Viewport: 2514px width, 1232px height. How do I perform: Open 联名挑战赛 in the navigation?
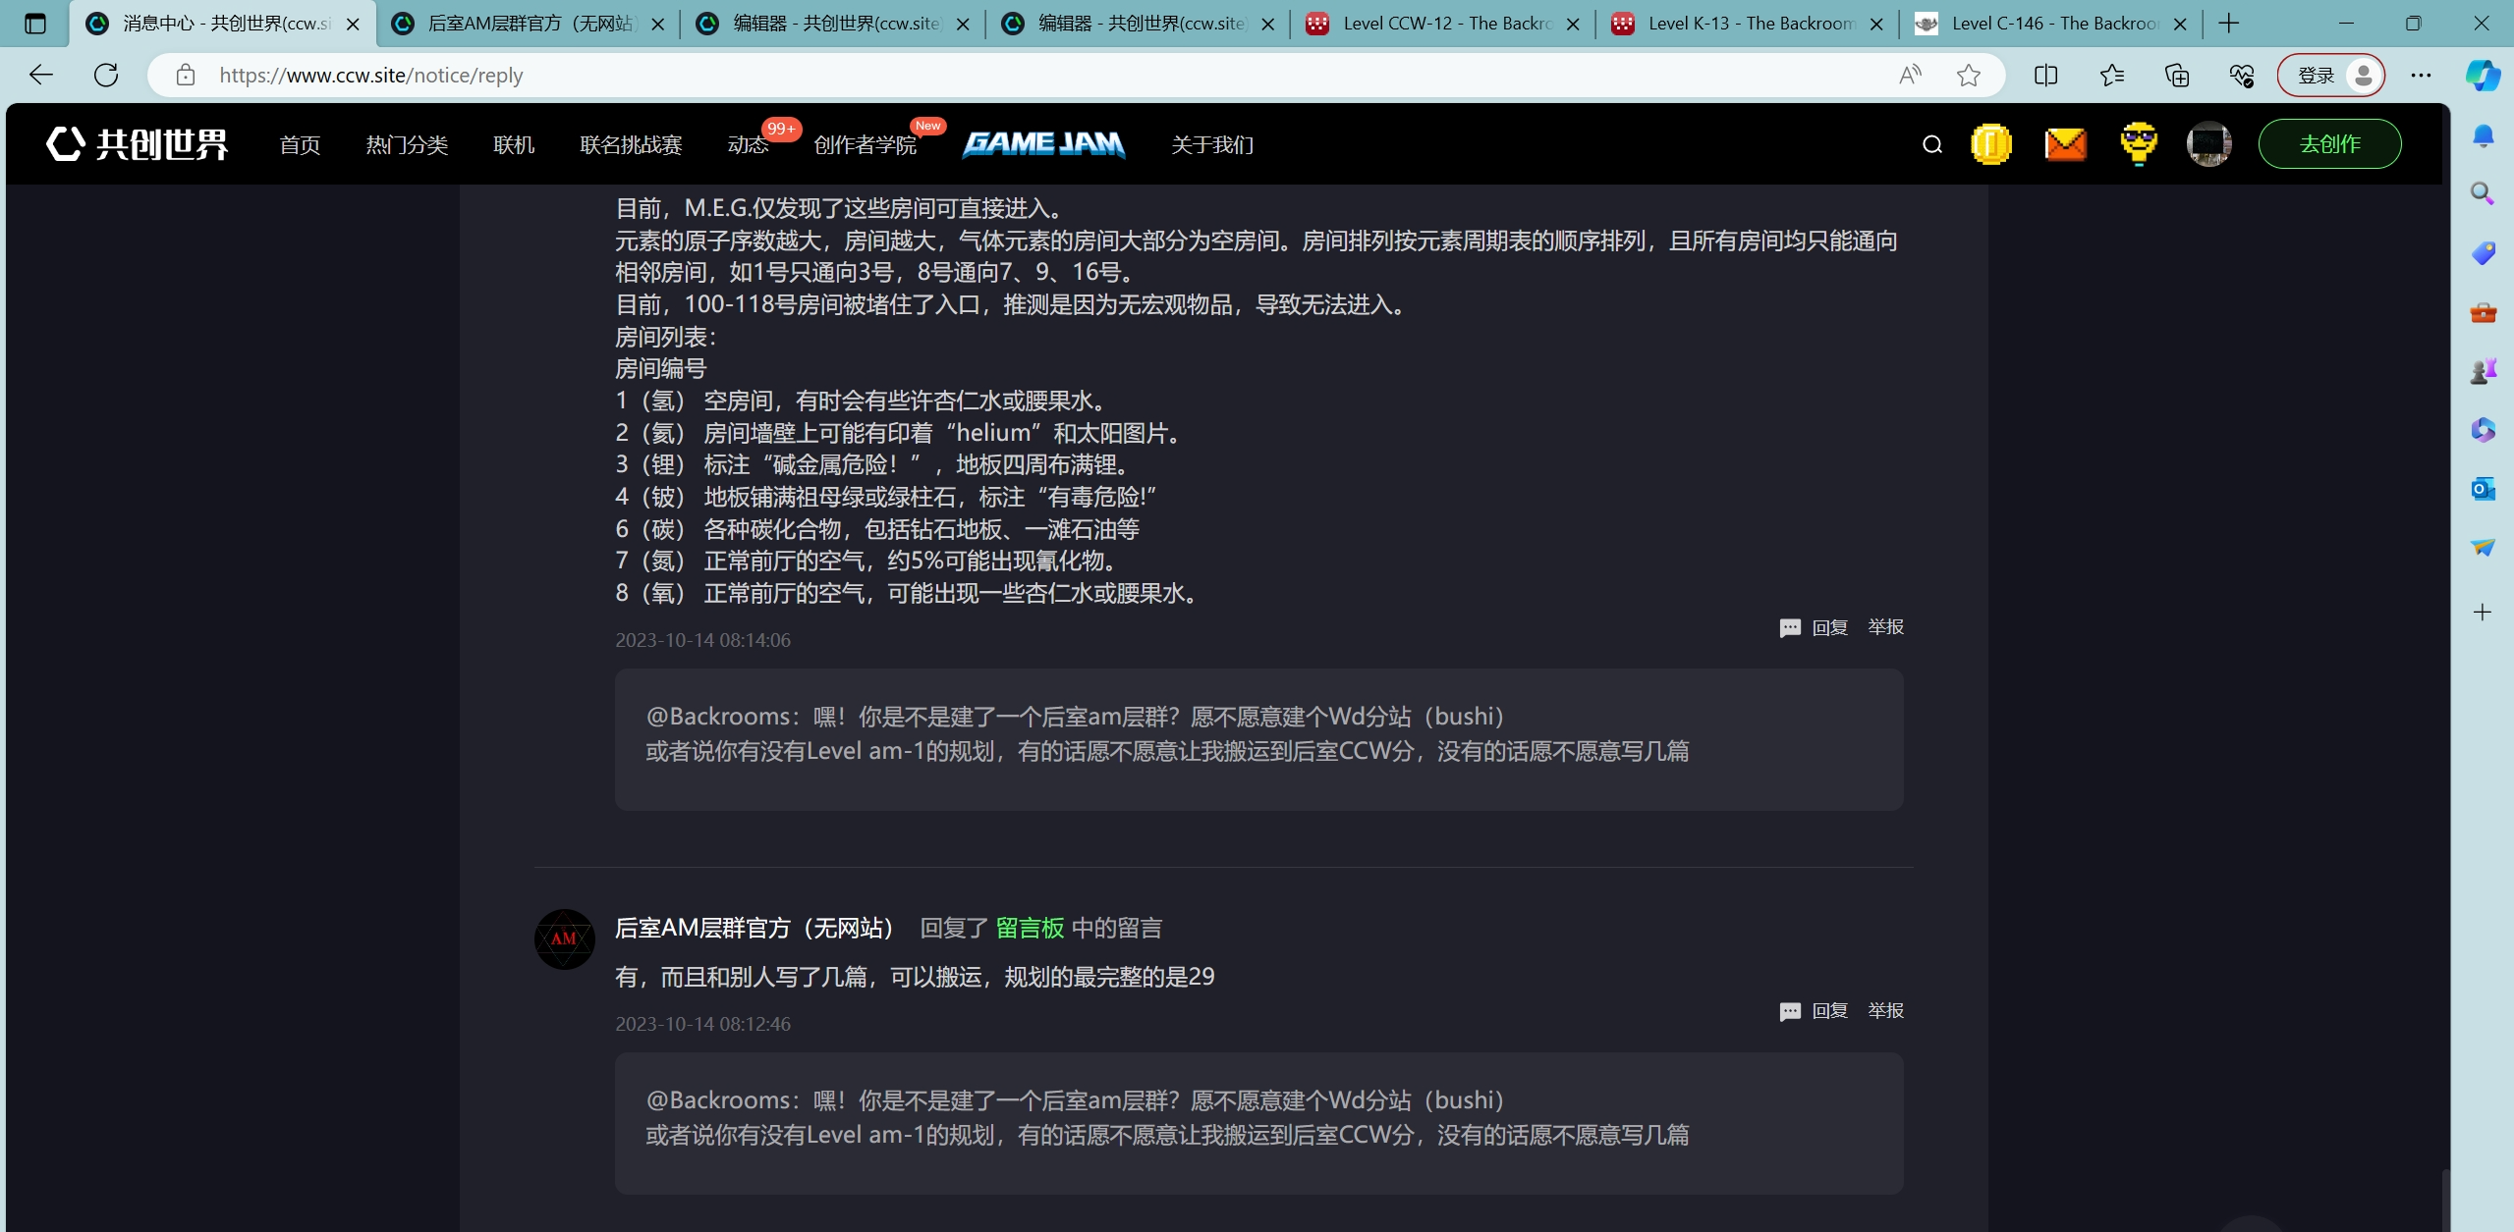point(631,144)
